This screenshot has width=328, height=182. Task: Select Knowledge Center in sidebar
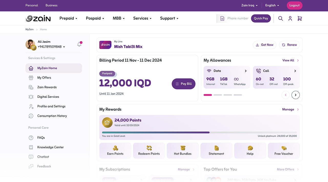(x=54, y=147)
